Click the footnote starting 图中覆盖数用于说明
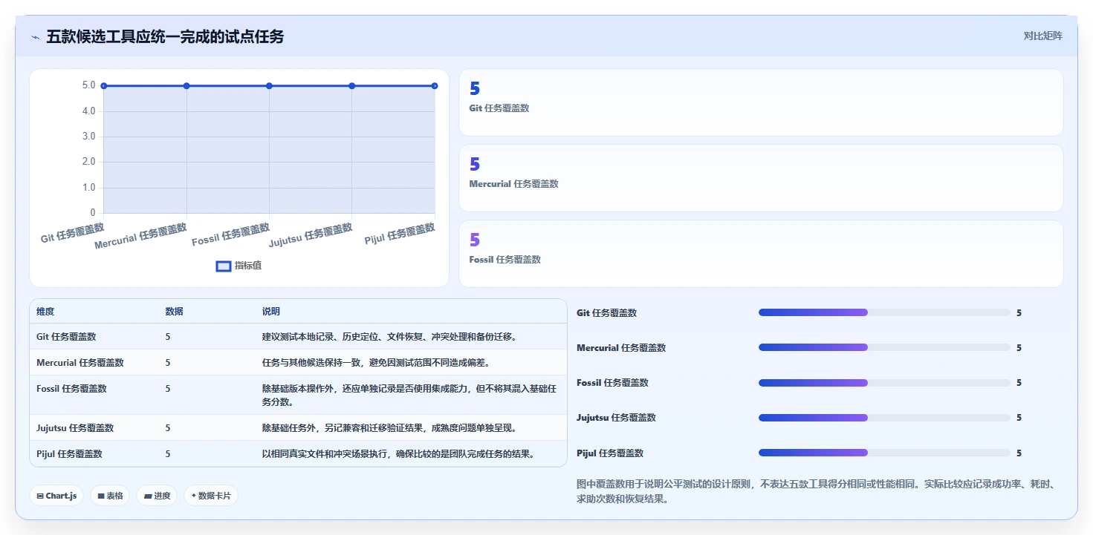Screen dimensions: 1093x535 [817, 491]
